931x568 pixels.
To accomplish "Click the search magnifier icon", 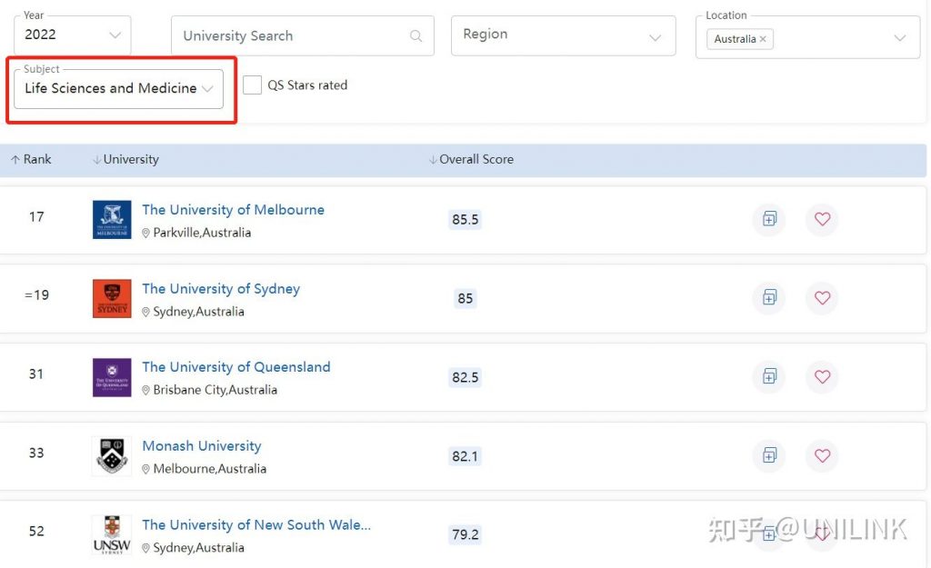I will point(416,36).
